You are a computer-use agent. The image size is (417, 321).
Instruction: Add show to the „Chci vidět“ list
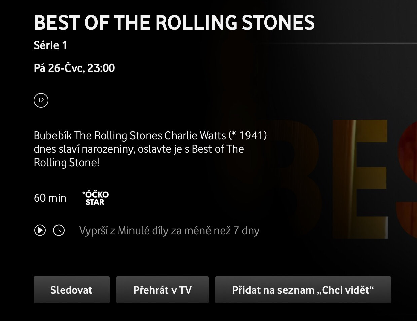[303, 290]
